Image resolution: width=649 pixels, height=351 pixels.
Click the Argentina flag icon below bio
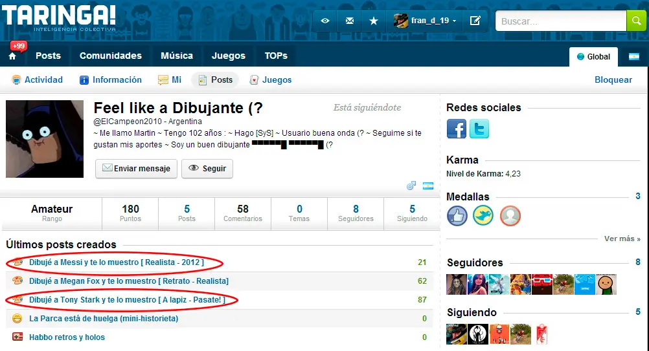coord(428,186)
